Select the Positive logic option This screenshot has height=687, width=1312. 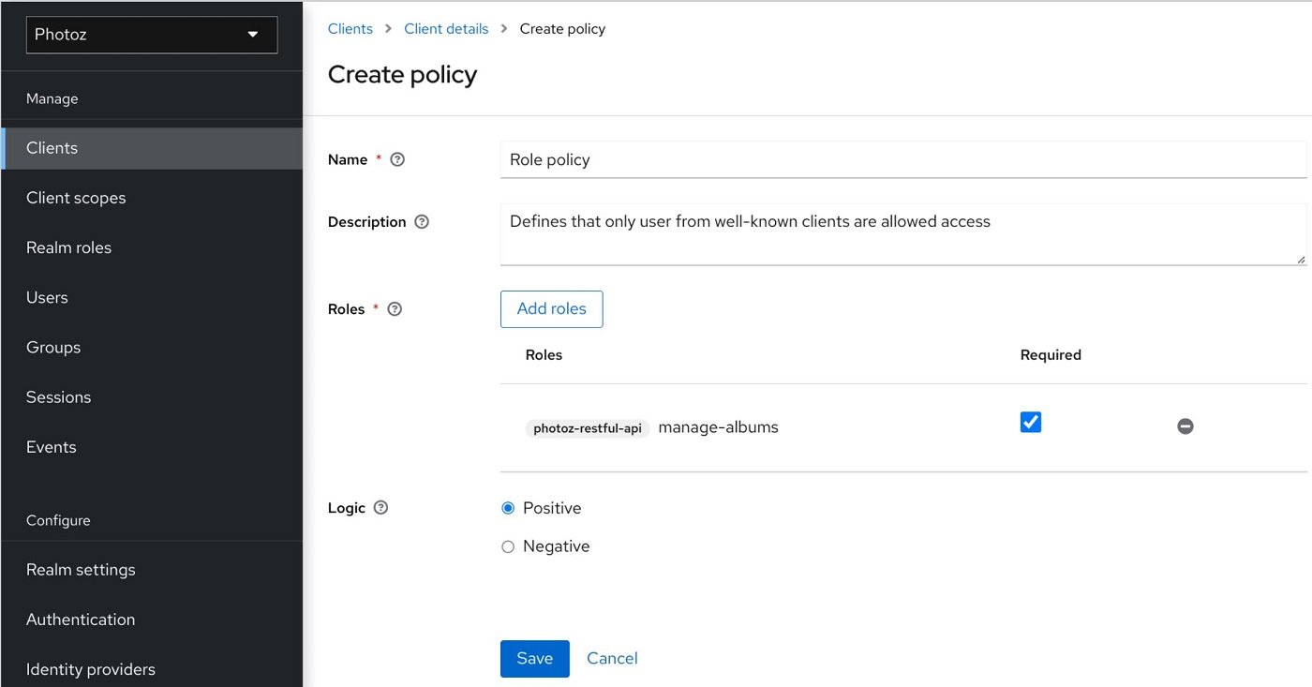point(507,507)
